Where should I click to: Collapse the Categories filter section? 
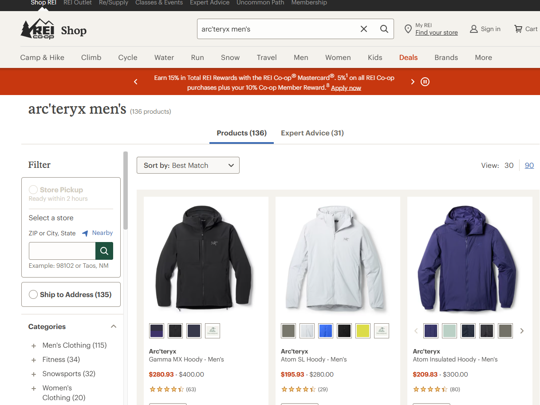tap(114, 326)
